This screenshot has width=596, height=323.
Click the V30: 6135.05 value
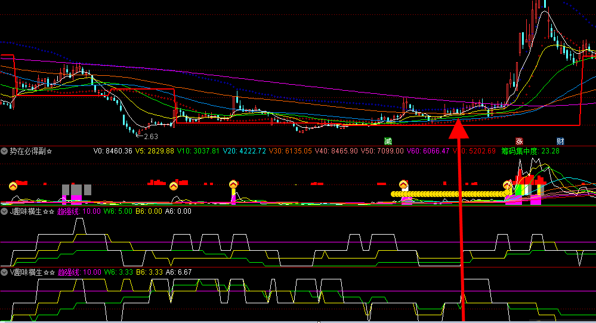291,151
